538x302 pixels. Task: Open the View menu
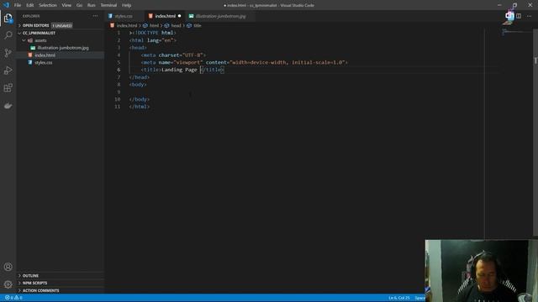(x=66, y=5)
